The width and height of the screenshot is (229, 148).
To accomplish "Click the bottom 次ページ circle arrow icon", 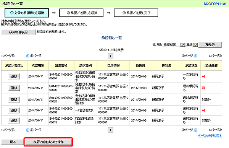I will click(x=195, y=130).
